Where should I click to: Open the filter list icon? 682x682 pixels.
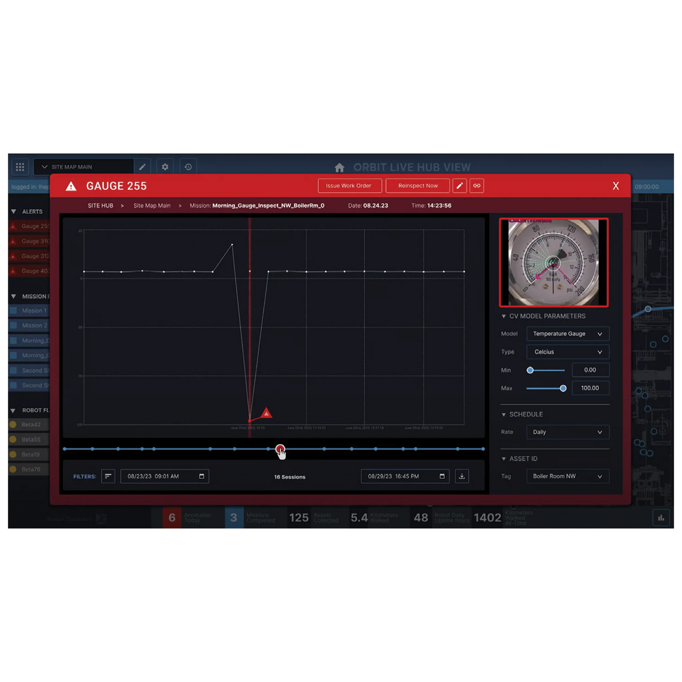108,476
